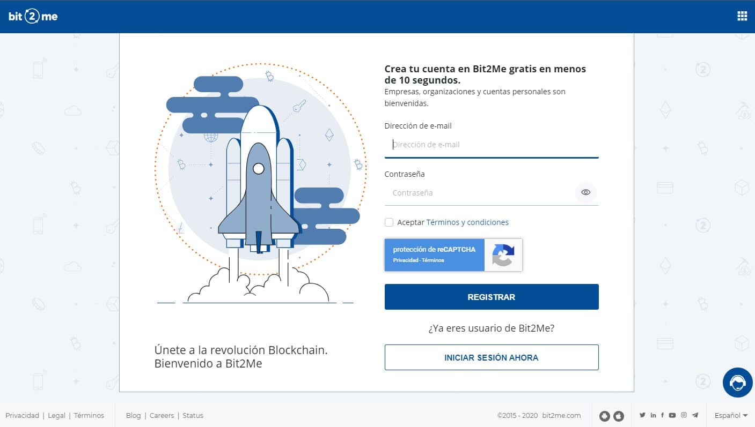Image resolution: width=755 pixels, height=427 pixels.
Task: Click '©2015 - 2020' copyright text
Action: (x=517, y=415)
